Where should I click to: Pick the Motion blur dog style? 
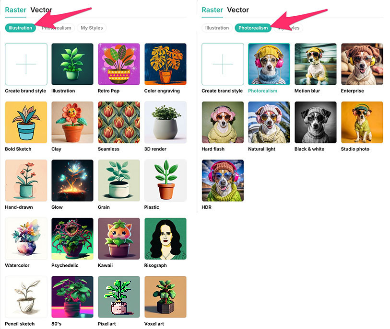(x=316, y=64)
